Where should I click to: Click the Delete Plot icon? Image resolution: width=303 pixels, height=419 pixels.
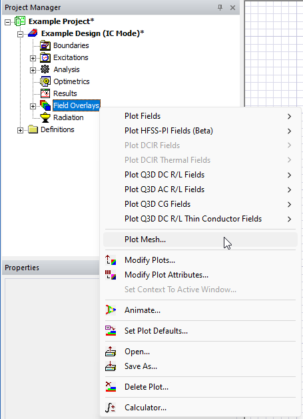111,387
